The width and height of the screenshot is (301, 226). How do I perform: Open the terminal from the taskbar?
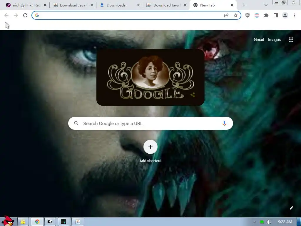pyautogui.click(x=63, y=222)
